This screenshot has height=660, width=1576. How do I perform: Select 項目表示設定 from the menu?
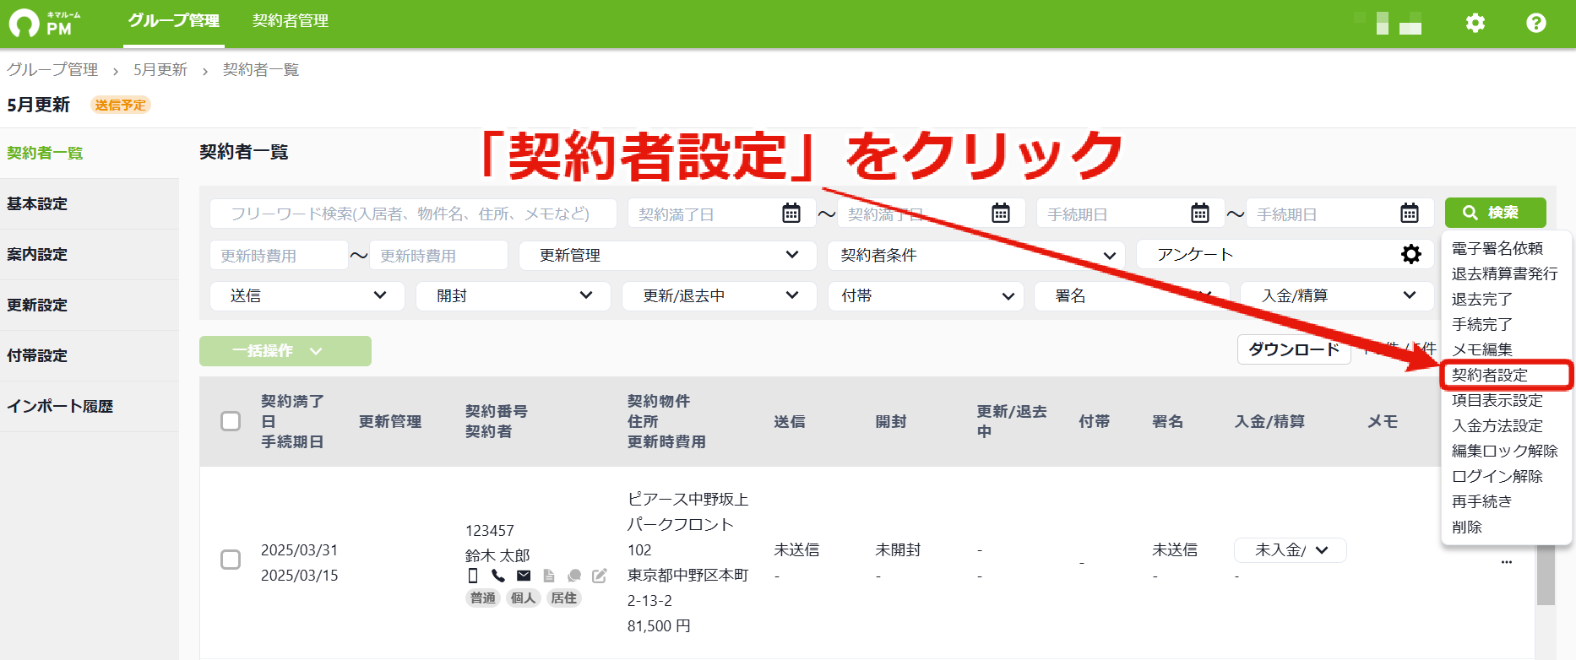click(x=1497, y=400)
